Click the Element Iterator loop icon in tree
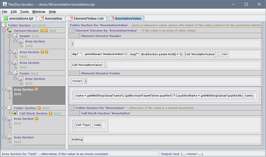 pyautogui.click(x=9, y=31)
